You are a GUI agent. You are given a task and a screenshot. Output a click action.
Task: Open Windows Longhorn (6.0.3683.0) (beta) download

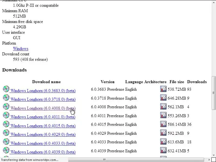(43, 91)
